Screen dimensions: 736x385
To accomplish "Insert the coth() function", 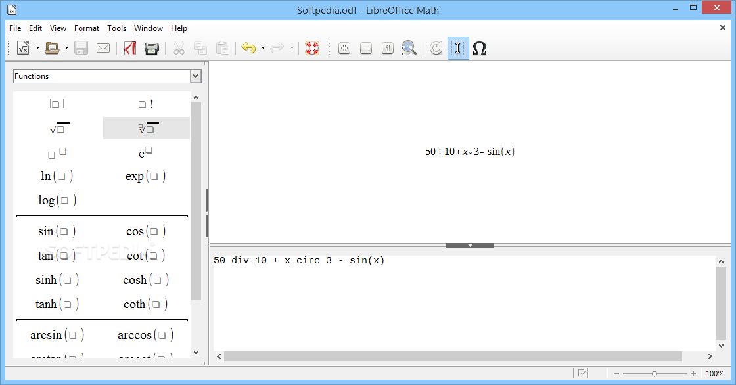I will [x=145, y=304].
